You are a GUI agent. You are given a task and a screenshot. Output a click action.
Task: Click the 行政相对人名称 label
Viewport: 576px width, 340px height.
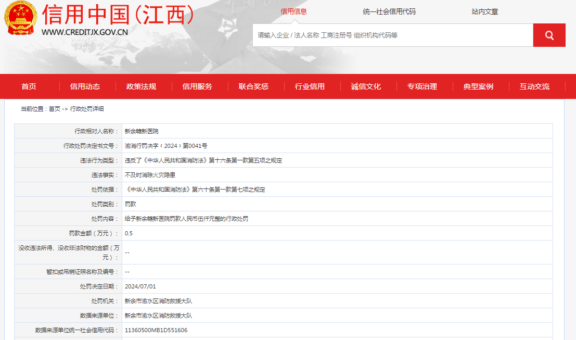97,131
